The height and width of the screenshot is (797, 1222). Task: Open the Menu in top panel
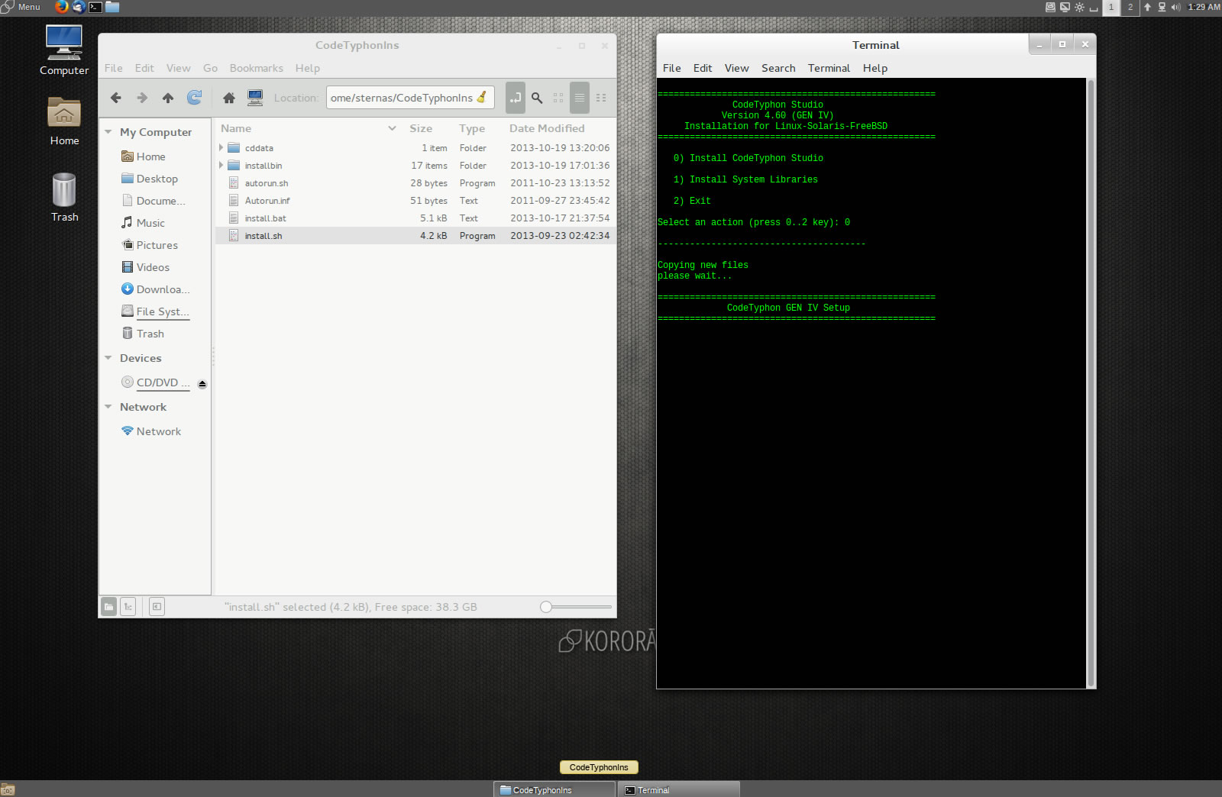pos(21,7)
